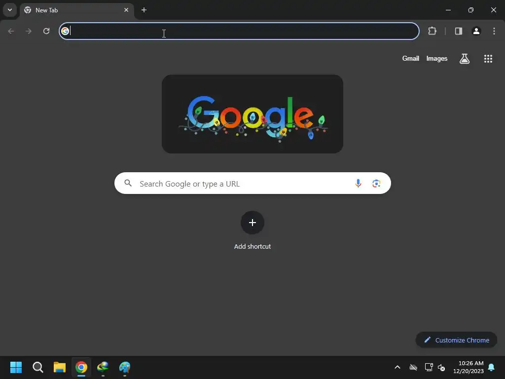Open Paint app from taskbar

coord(125,367)
